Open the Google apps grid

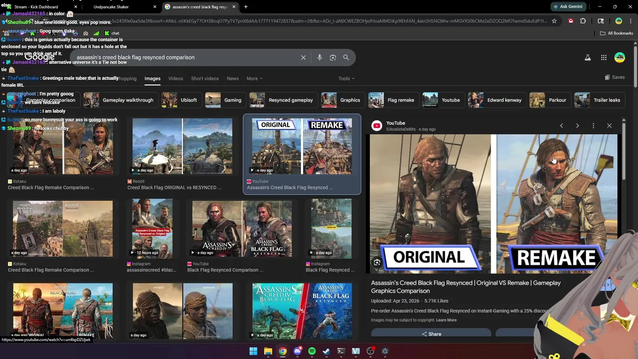point(604,57)
